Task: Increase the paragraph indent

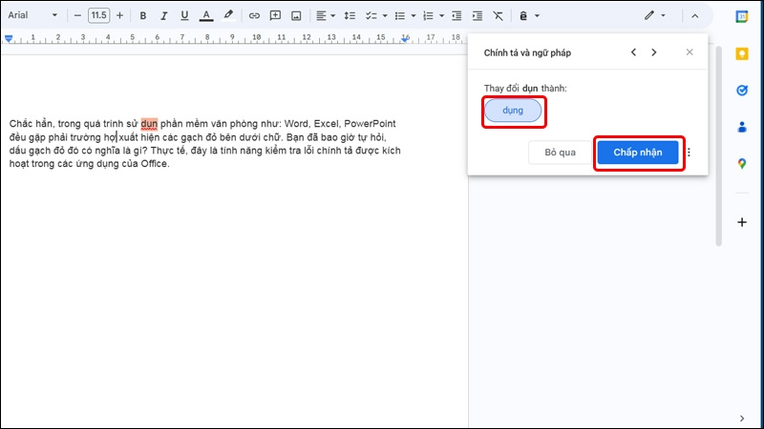Action: (x=477, y=15)
